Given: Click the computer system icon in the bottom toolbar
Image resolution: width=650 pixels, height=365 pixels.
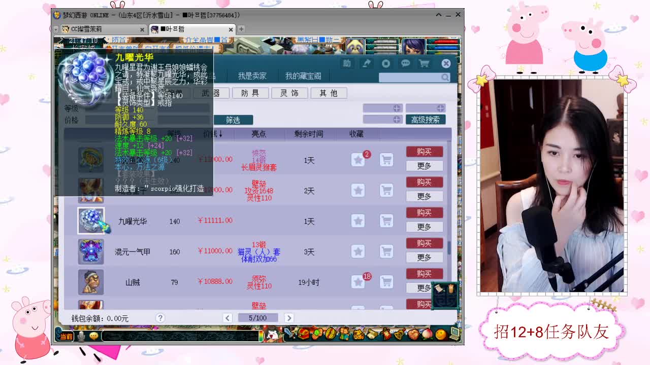Looking at the screenshot, I should tap(454, 334).
